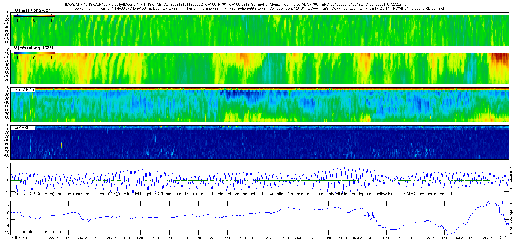Click the '2009' year label on time axis

pyautogui.click(x=16, y=237)
